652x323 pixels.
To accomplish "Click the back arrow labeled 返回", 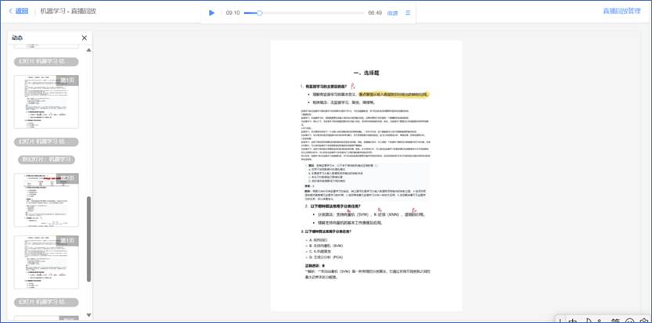I will [18, 11].
